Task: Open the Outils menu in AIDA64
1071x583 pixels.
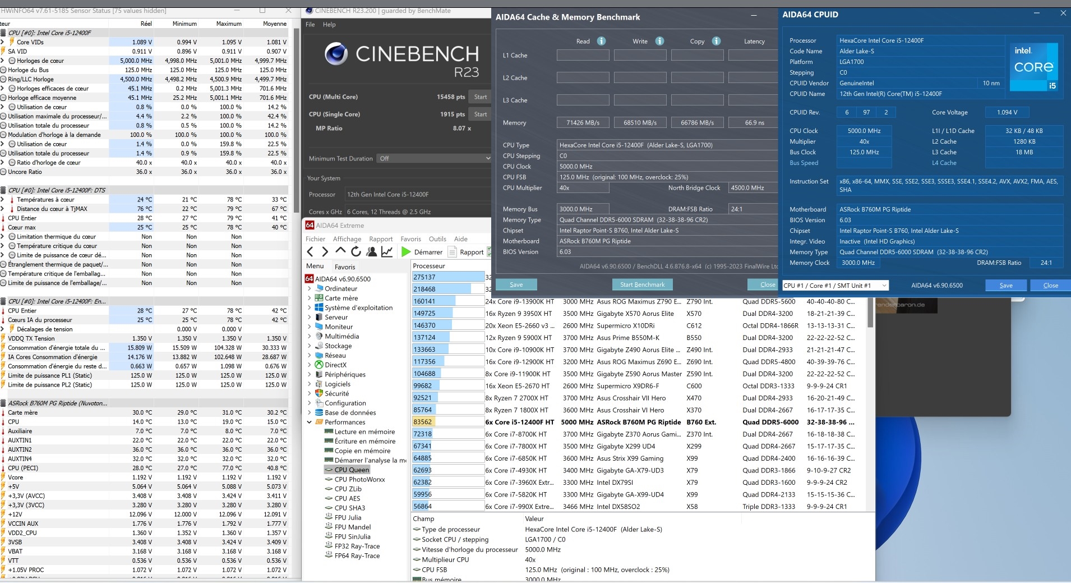Action: pos(437,238)
